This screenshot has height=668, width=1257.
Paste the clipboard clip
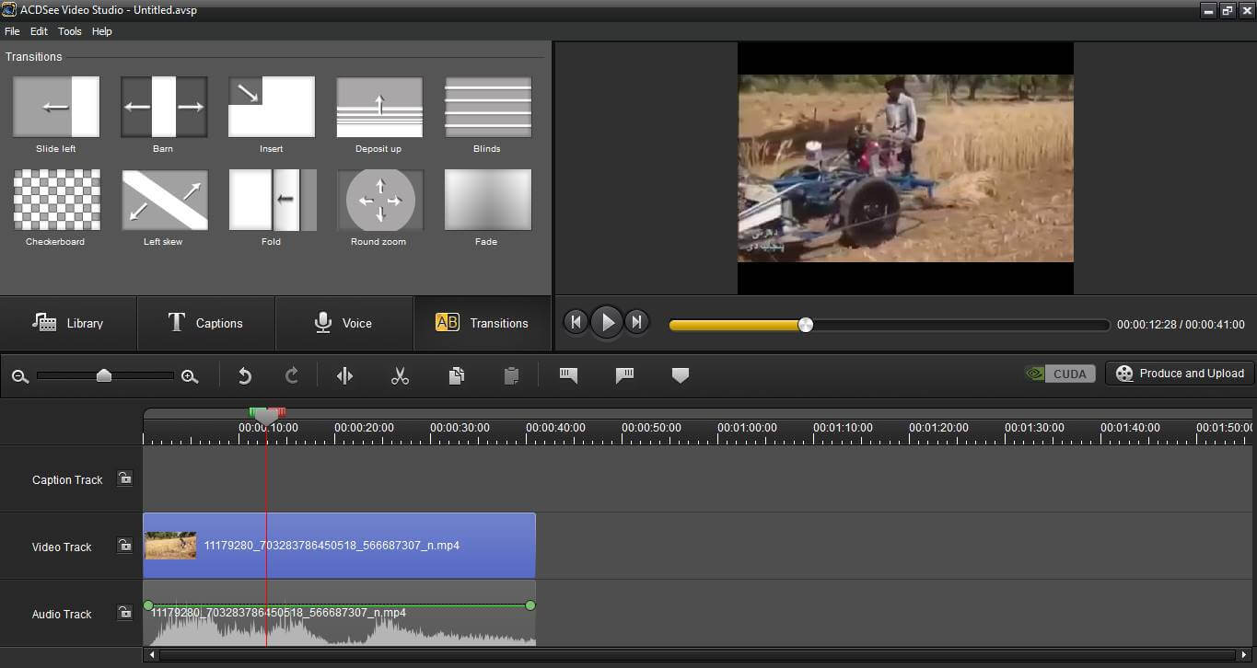(512, 375)
